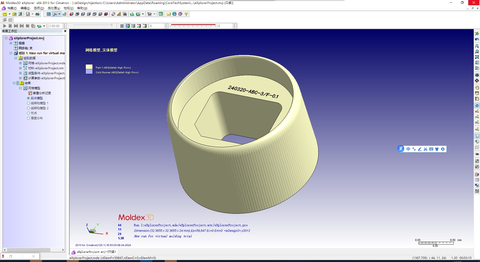This screenshot has height=262, width=480.
Task: Click the rotate about X axis icon
Action: click(477, 111)
